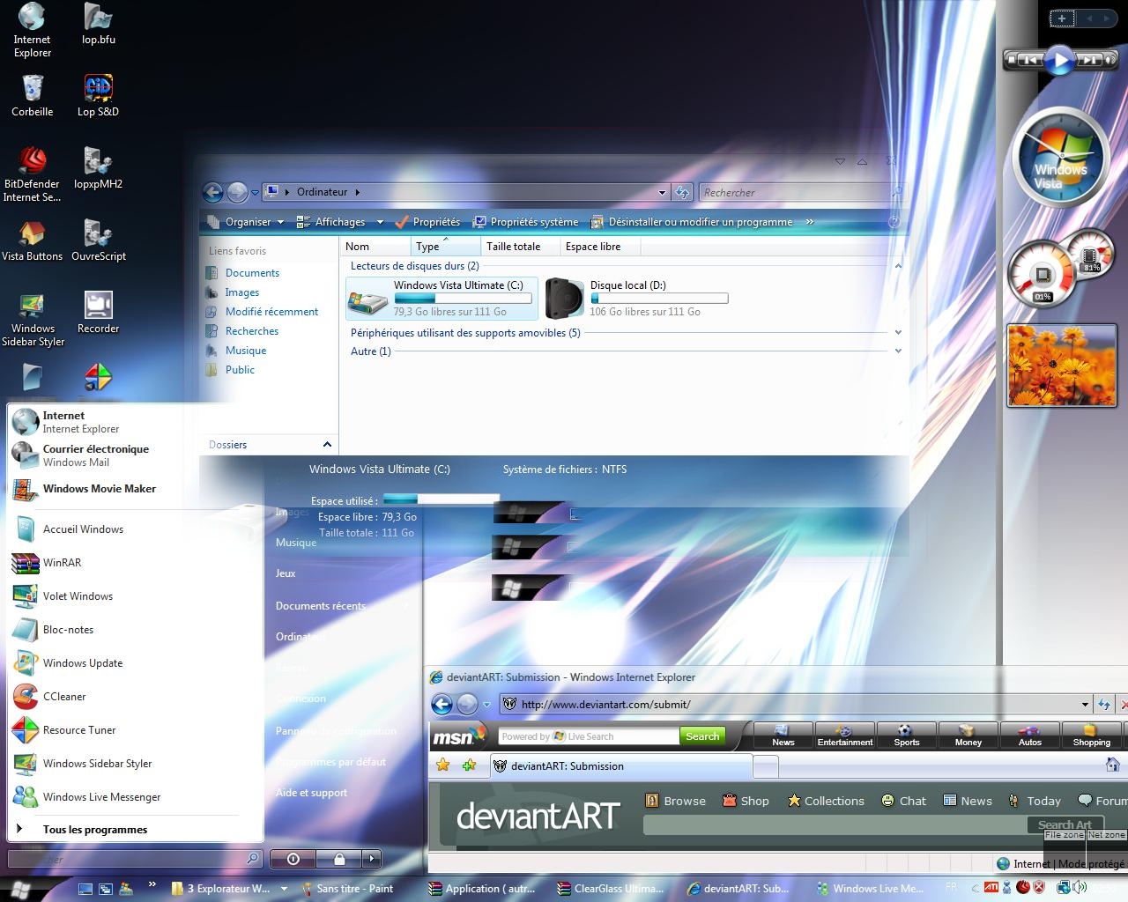
Task: Select Windows Vista Ultimate (C:) drive
Action: pyautogui.click(x=442, y=298)
